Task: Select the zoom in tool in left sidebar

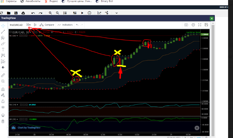Action: pos(3,81)
